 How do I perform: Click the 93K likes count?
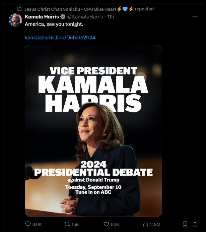tap(115, 225)
